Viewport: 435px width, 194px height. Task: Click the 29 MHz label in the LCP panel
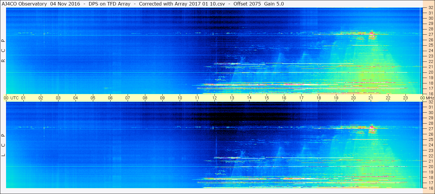[431, 118]
